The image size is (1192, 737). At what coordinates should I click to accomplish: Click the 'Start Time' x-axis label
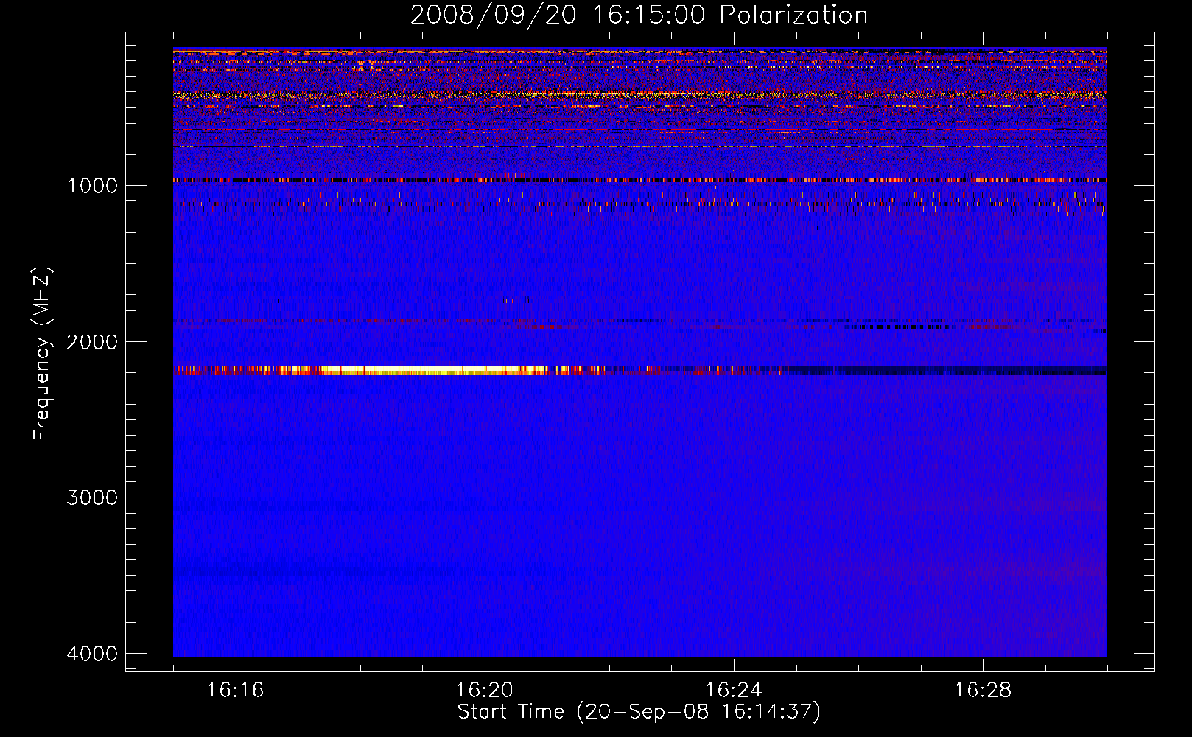pyautogui.click(x=638, y=712)
